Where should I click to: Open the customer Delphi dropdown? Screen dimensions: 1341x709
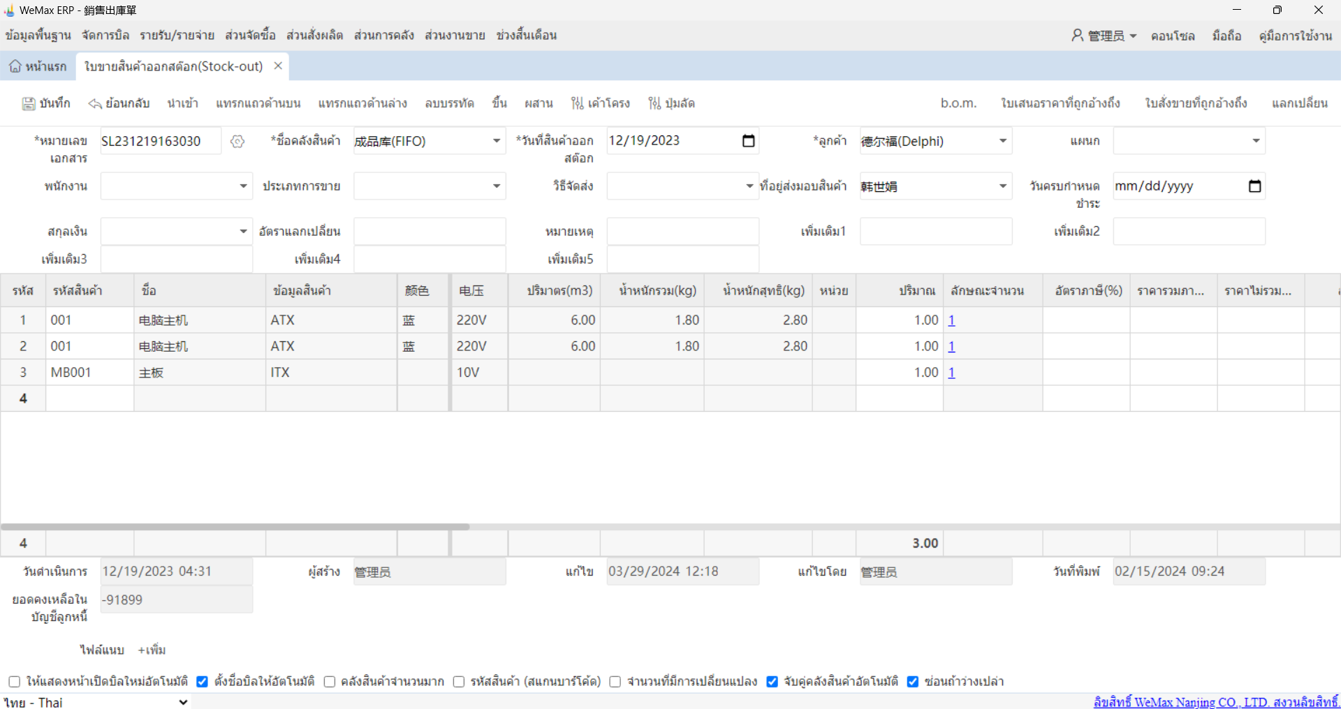pos(1002,141)
